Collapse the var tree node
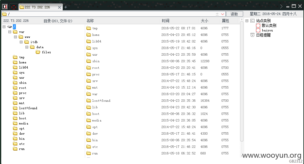This screenshot has height=164, width=304. coord(10,32)
